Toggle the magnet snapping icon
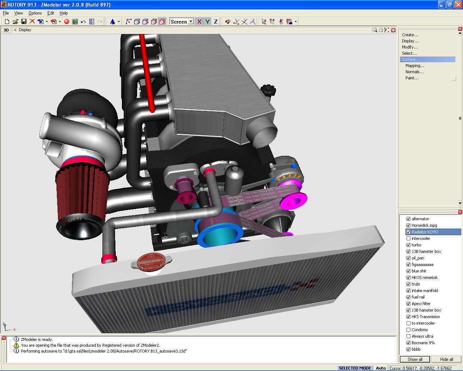 (228, 22)
